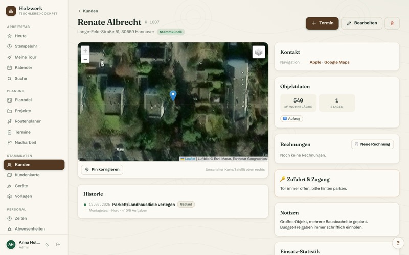Click the Pin korrigieren button
The image size is (409, 255).
[x=102, y=170]
